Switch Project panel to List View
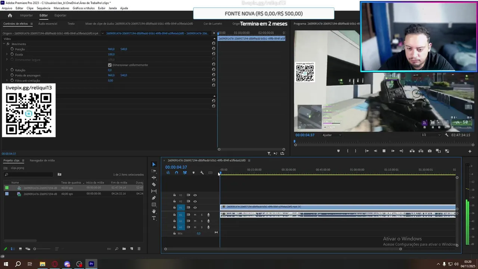478x269 pixels. 13,249
